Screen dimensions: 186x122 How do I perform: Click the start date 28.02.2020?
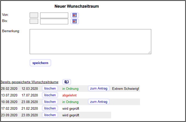[x=9, y=89]
